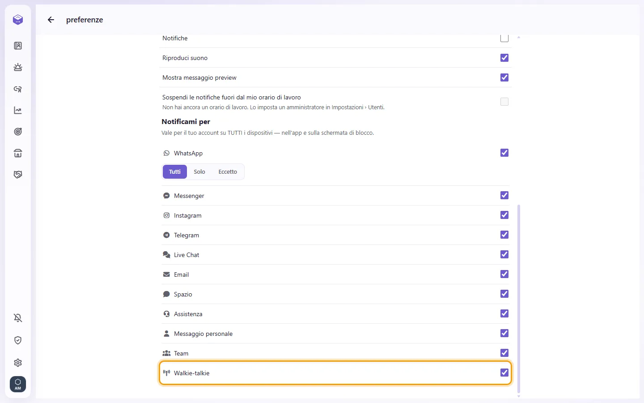644x403 pixels.
Task: Open the analytics chart icon in sidebar
Action: coord(18,110)
